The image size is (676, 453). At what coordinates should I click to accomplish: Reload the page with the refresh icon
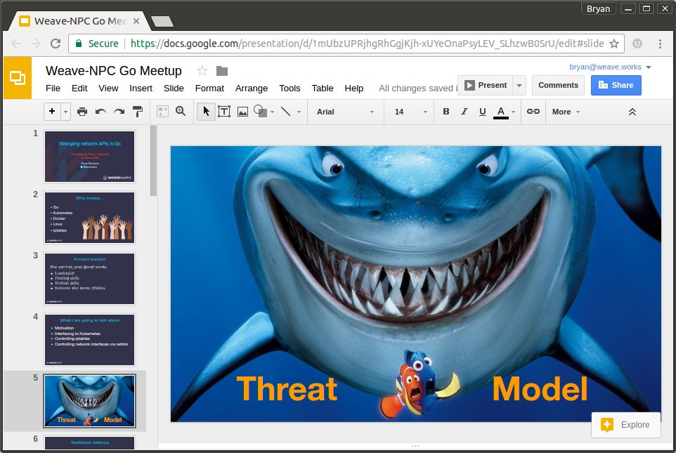point(56,44)
